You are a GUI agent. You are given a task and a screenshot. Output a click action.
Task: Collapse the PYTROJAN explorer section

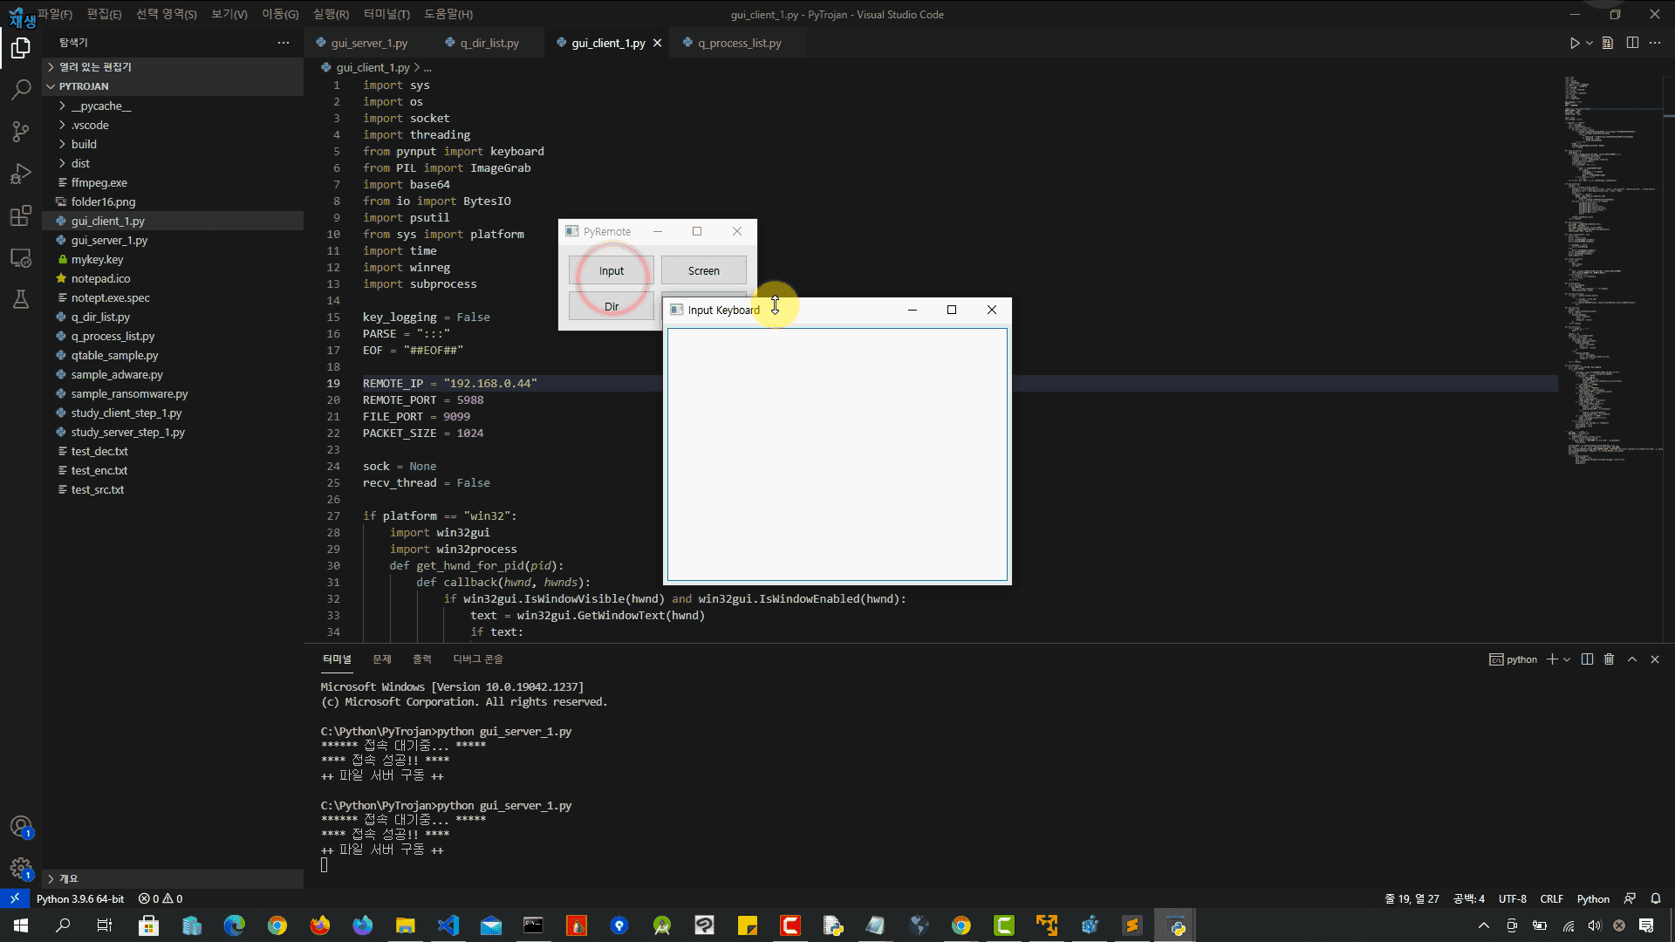point(84,86)
